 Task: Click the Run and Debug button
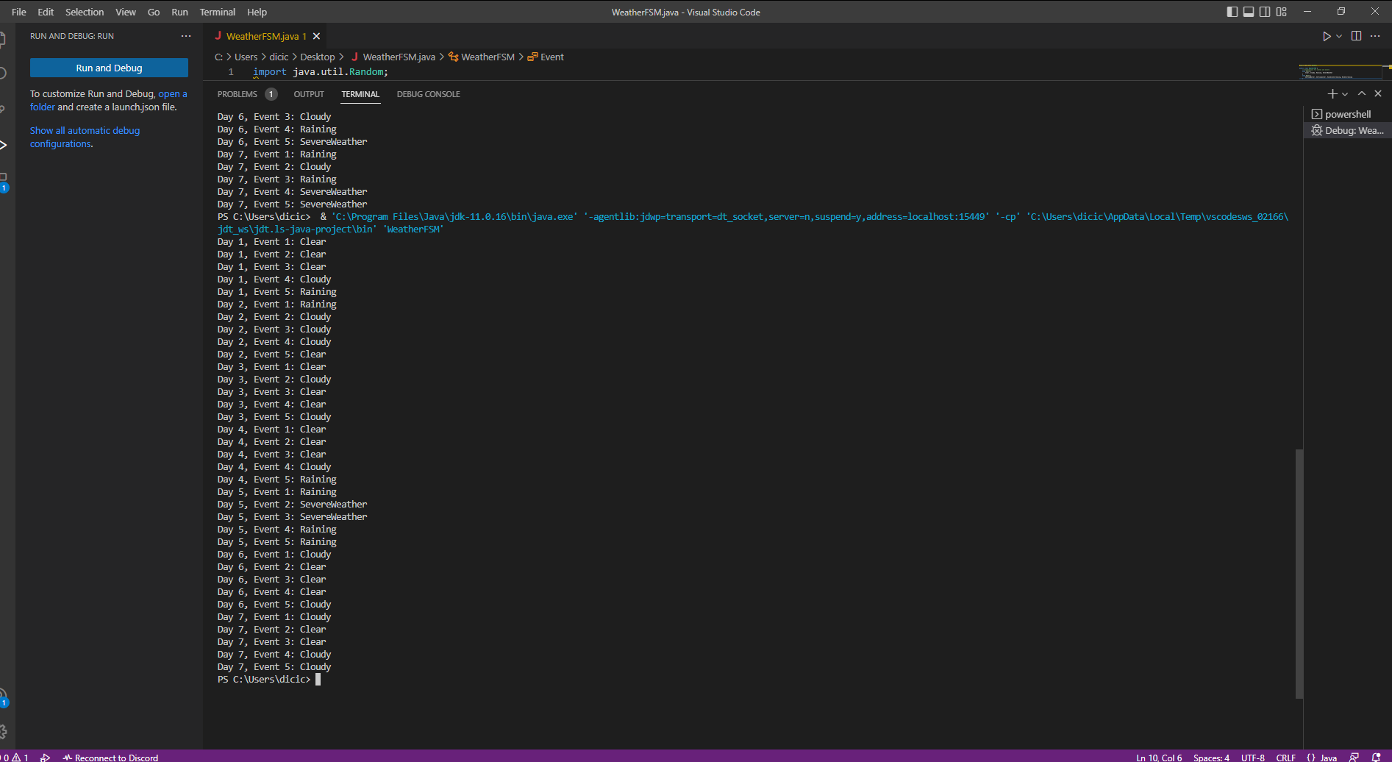(x=109, y=68)
